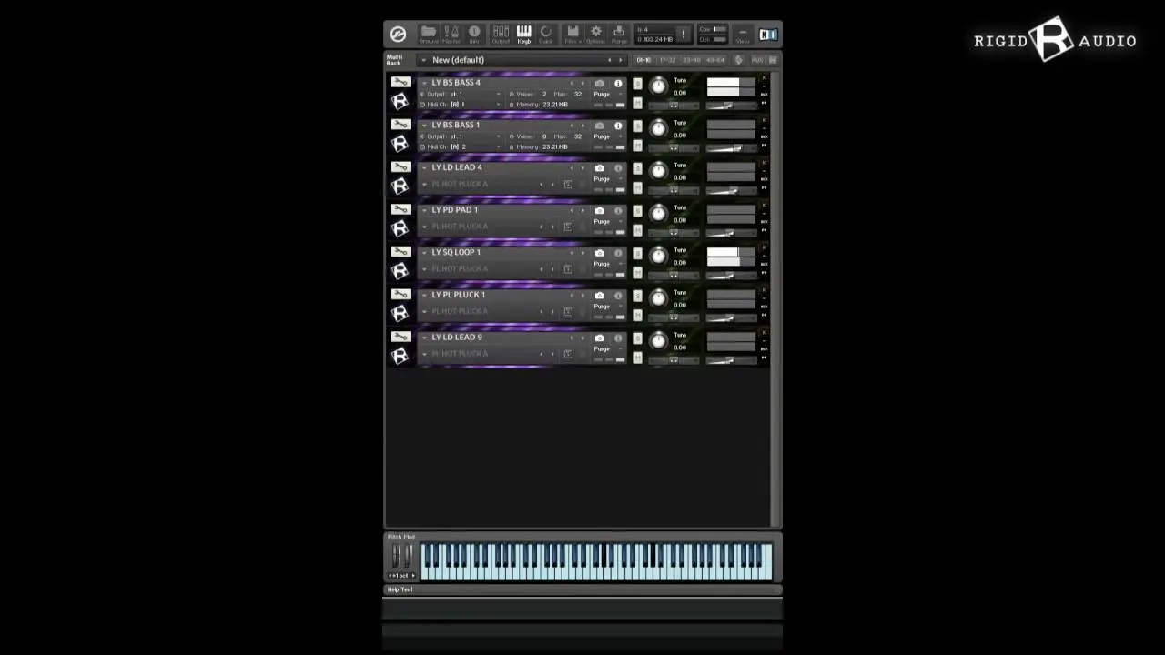Image resolution: width=1165 pixels, height=655 pixels.
Task: Click camera snapshot icon on LY LD LEAD 4
Action: click(x=599, y=168)
